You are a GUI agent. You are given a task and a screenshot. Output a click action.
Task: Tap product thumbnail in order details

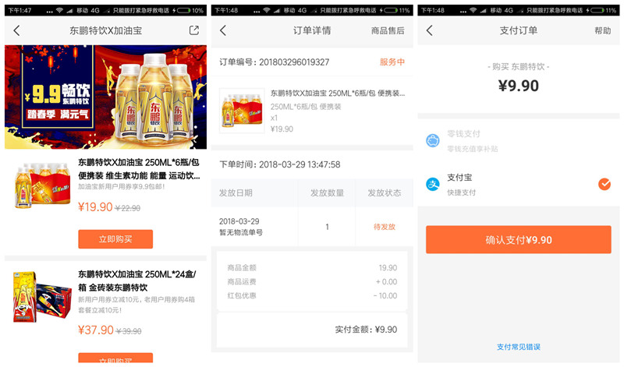(x=242, y=111)
